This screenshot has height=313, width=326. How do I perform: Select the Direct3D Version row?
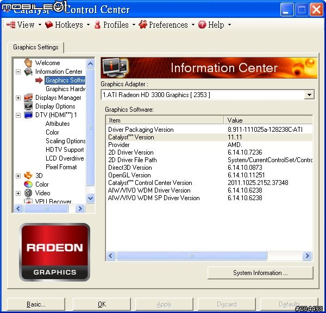(x=209, y=168)
